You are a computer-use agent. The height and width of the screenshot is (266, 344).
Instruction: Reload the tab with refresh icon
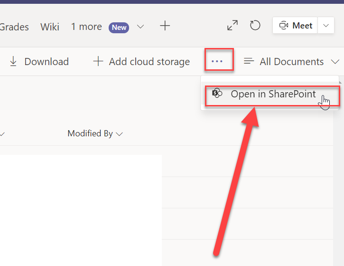255,25
